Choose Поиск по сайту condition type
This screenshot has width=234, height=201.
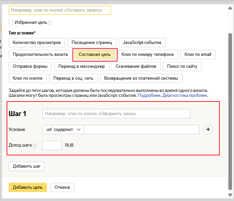(x=182, y=66)
